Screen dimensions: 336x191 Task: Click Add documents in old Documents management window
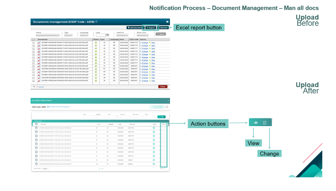click(x=135, y=28)
